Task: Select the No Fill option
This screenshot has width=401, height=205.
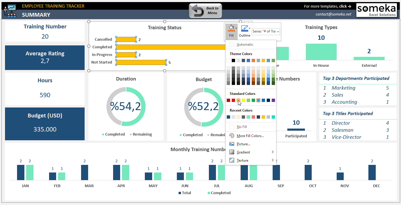Action: 241,127
